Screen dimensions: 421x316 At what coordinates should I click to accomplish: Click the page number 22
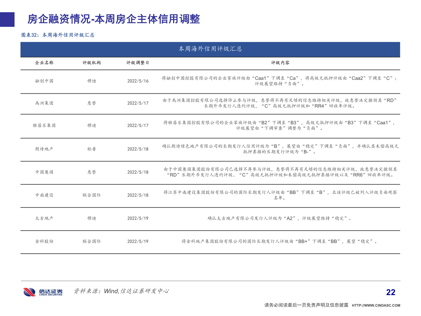coord(391,292)
